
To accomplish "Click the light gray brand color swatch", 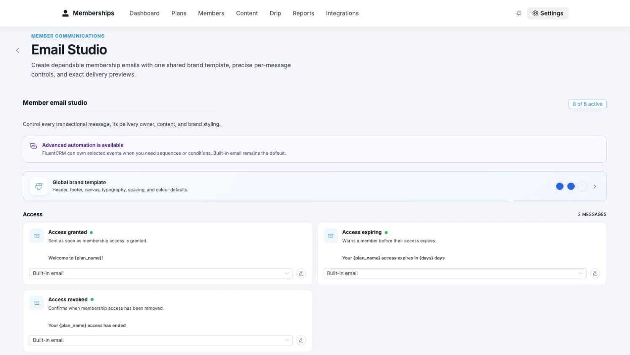I will click(x=582, y=186).
